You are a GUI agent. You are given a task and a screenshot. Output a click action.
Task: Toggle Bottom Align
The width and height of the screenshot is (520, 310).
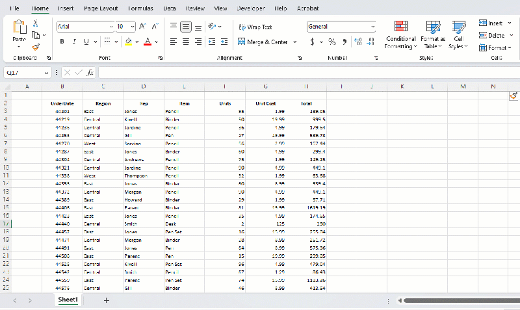pos(198,27)
